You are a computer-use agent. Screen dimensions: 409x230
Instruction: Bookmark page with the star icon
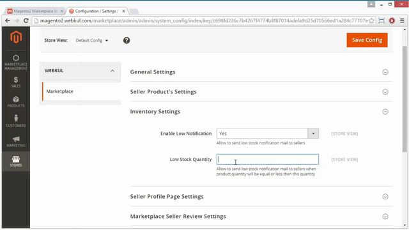371,20
